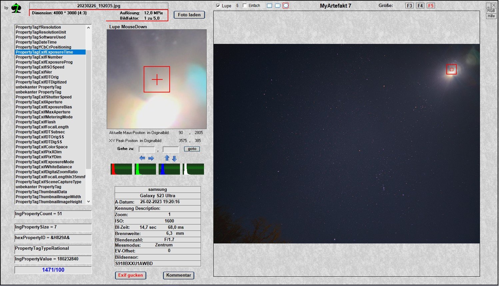The height and width of the screenshot is (286, 499).
Task: Click the down arrow navigation icon
Action: point(174,159)
